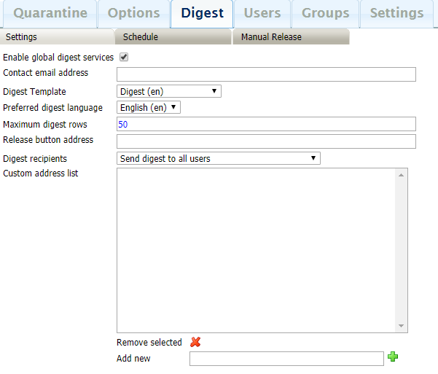
Task: Open the top Settings tab
Action: (x=396, y=13)
